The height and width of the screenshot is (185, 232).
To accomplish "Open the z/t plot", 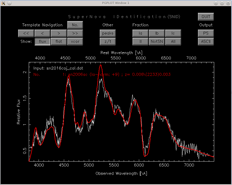I will [x=108, y=42].
